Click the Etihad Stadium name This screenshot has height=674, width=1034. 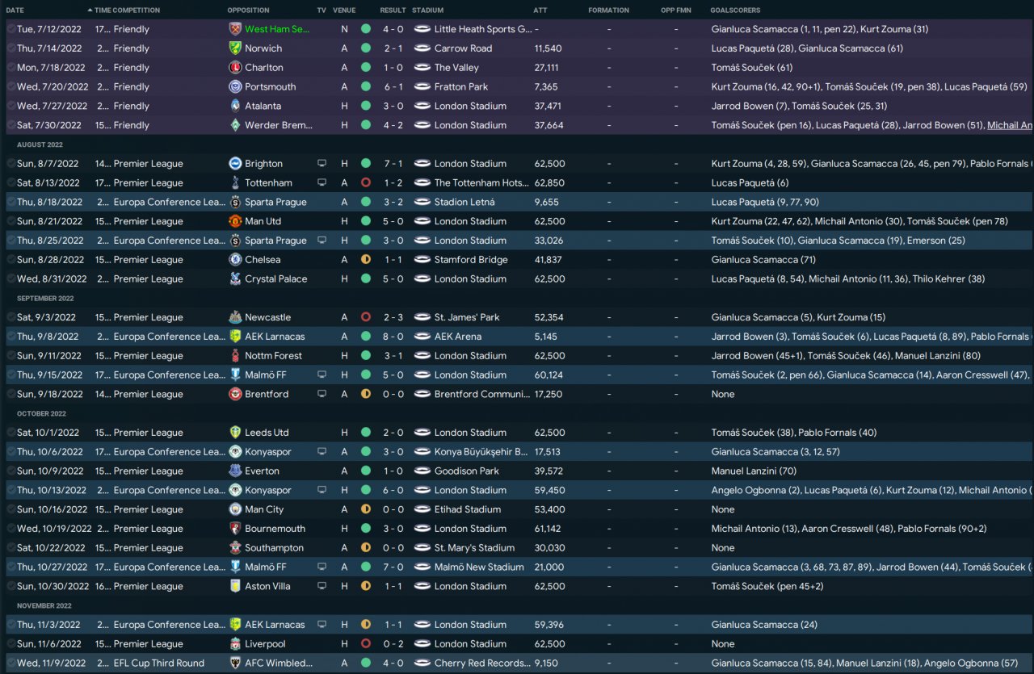point(468,509)
